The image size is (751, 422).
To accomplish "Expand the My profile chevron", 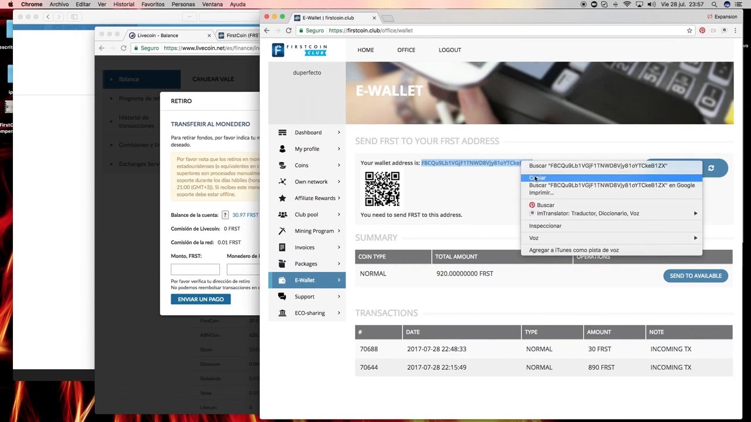I will click(x=339, y=149).
